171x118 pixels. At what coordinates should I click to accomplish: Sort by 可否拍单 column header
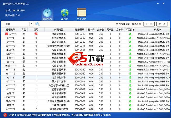(130, 30)
